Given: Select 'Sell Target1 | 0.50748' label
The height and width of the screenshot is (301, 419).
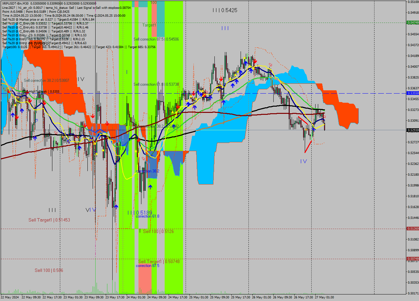Looking at the screenshot, I should pos(159,261).
